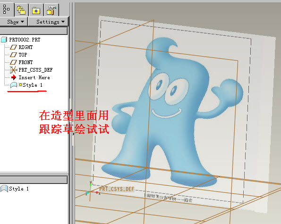Image resolution: width=281 pixels, height=224 pixels.
Task: Open the Show dropdown menu
Action: point(14,22)
